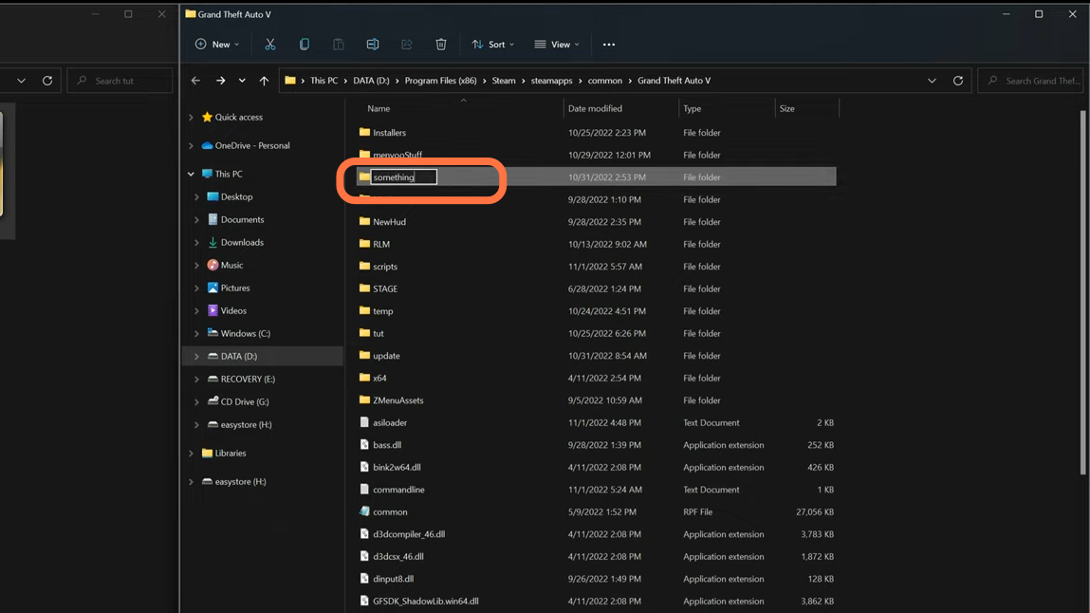
Task: Click the RLM folder icon
Action: pyautogui.click(x=364, y=244)
